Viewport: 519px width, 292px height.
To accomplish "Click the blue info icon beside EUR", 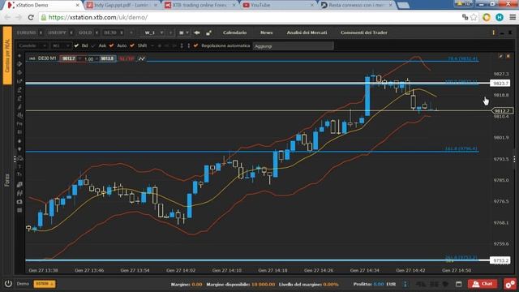I will (405, 284).
